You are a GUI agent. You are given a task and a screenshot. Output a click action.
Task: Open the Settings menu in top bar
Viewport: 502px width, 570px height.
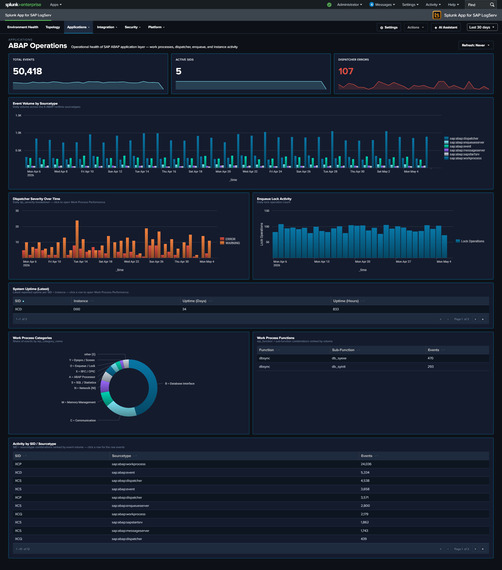tap(410, 5)
